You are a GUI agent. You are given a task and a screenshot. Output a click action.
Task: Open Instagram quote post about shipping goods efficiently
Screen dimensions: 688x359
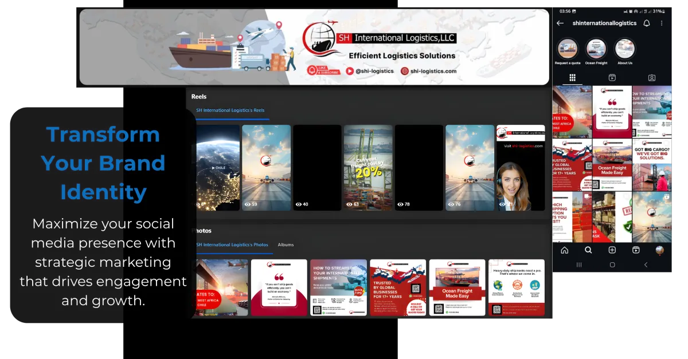(x=612, y=112)
